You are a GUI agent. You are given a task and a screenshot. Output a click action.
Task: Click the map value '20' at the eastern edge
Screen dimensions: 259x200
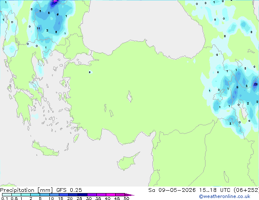[256, 84]
